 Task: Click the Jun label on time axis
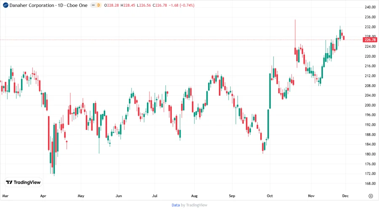pyautogui.click(x=119, y=196)
